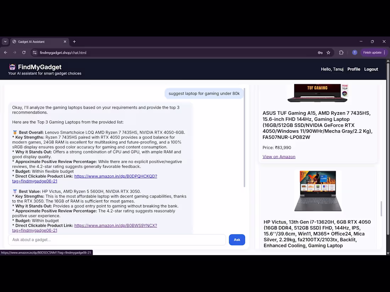
Task: Click 'Hello, Tanuj' greeting text
Action: pyautogui.click(x=332, y=69)
